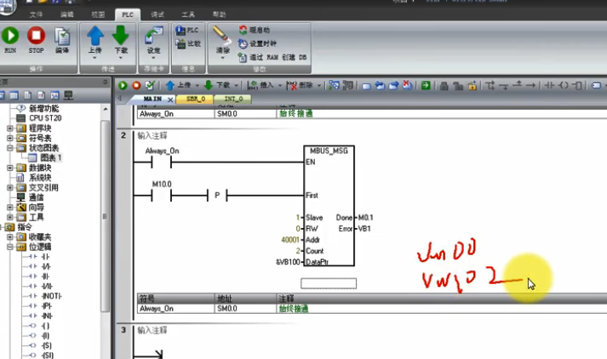Open the 调试 ribbon tab
Image resolution: width=607 pixels, height=359 pixels.
157,14
